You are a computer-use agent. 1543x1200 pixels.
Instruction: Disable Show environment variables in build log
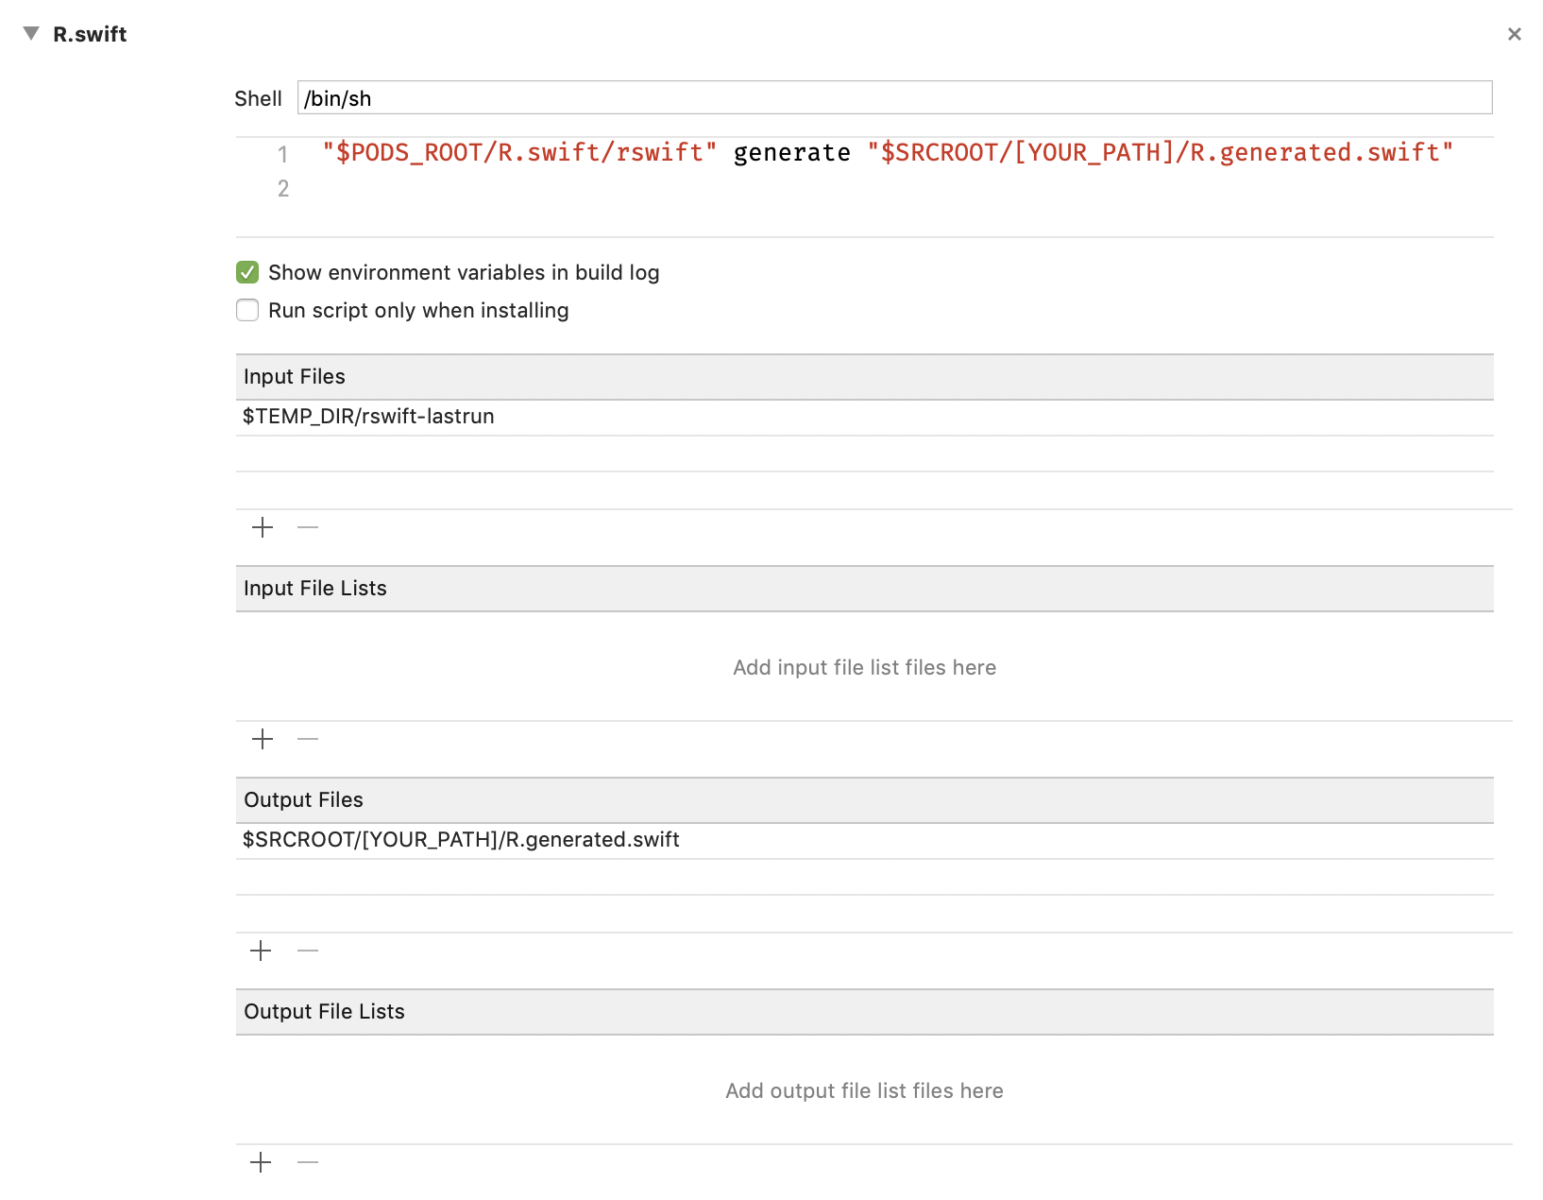click(247, 272)
